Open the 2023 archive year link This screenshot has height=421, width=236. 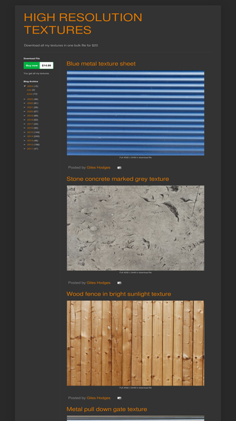[x=30, y=99]
